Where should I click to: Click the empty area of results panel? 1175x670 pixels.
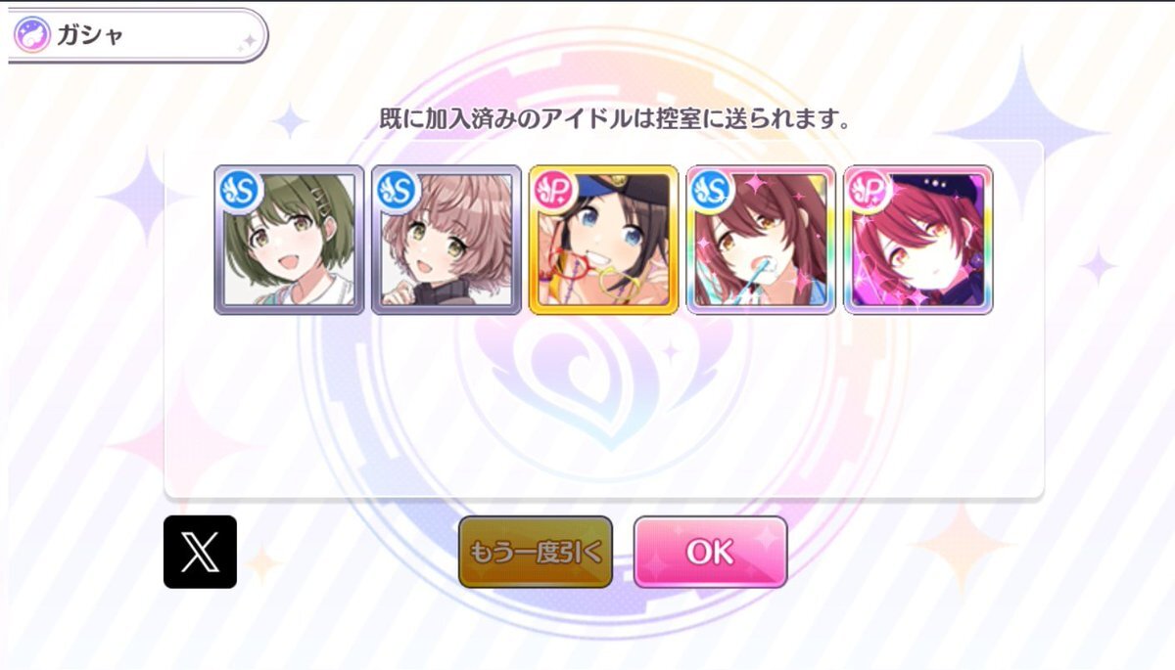603,411
